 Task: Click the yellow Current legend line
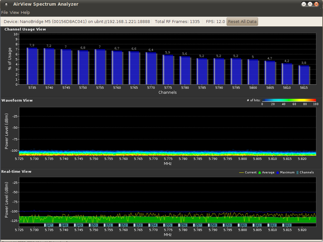tap(241, 172)
